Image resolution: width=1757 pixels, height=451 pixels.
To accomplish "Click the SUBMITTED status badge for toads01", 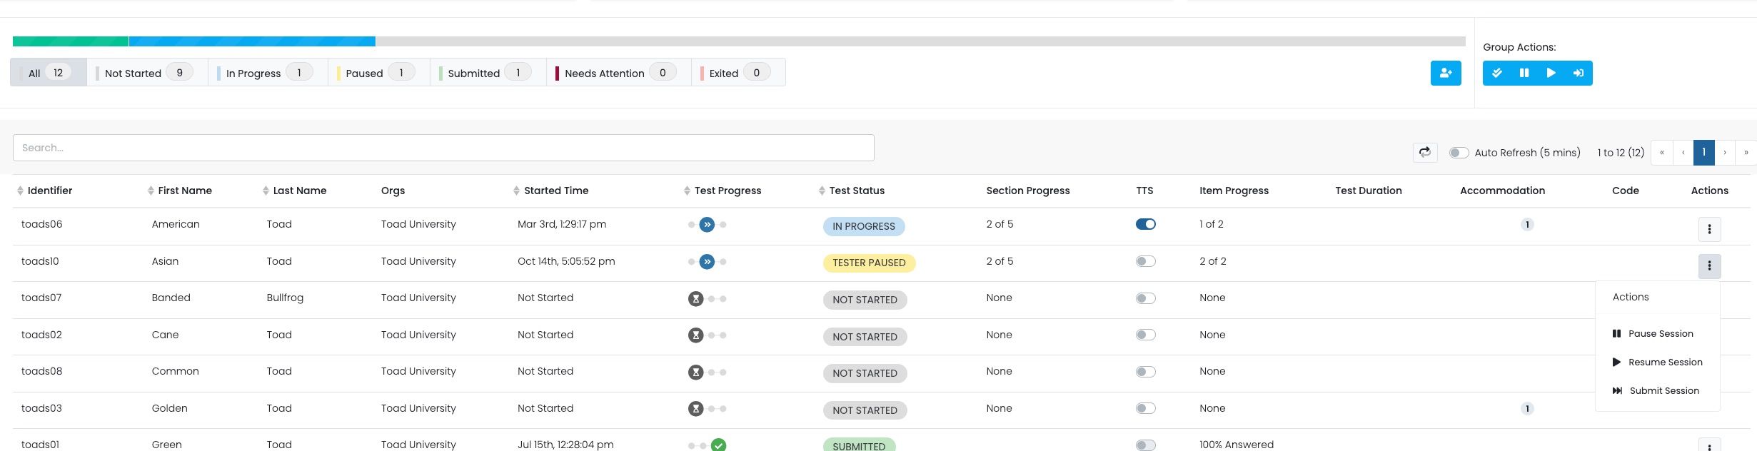I will coord(859,445).
